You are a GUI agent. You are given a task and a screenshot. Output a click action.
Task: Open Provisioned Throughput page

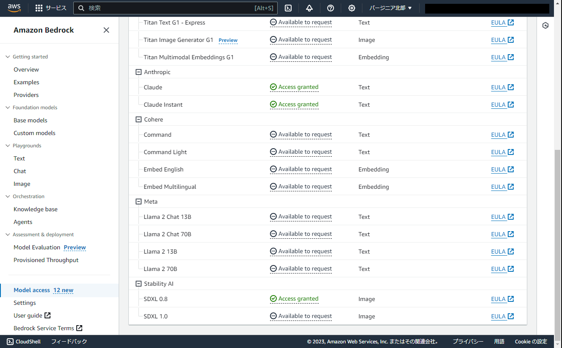tap(46, 260)
